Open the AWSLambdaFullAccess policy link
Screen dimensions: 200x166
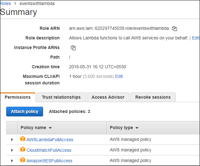click(50, 140)
